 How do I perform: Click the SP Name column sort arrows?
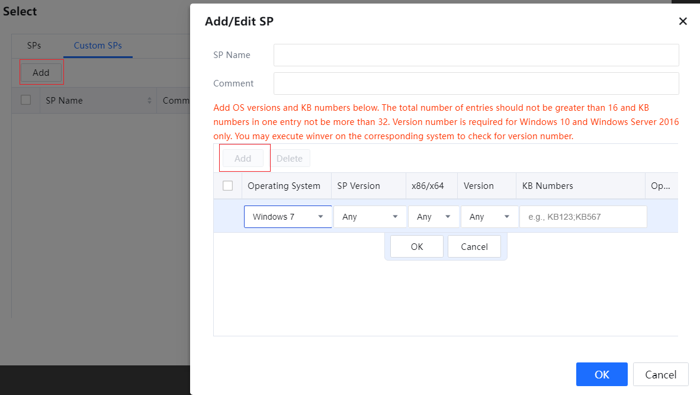tap(150, 101)
